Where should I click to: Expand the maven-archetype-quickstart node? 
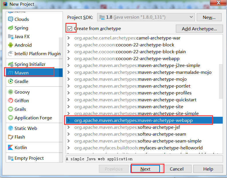pyautogui.click(x=69, y=100)
